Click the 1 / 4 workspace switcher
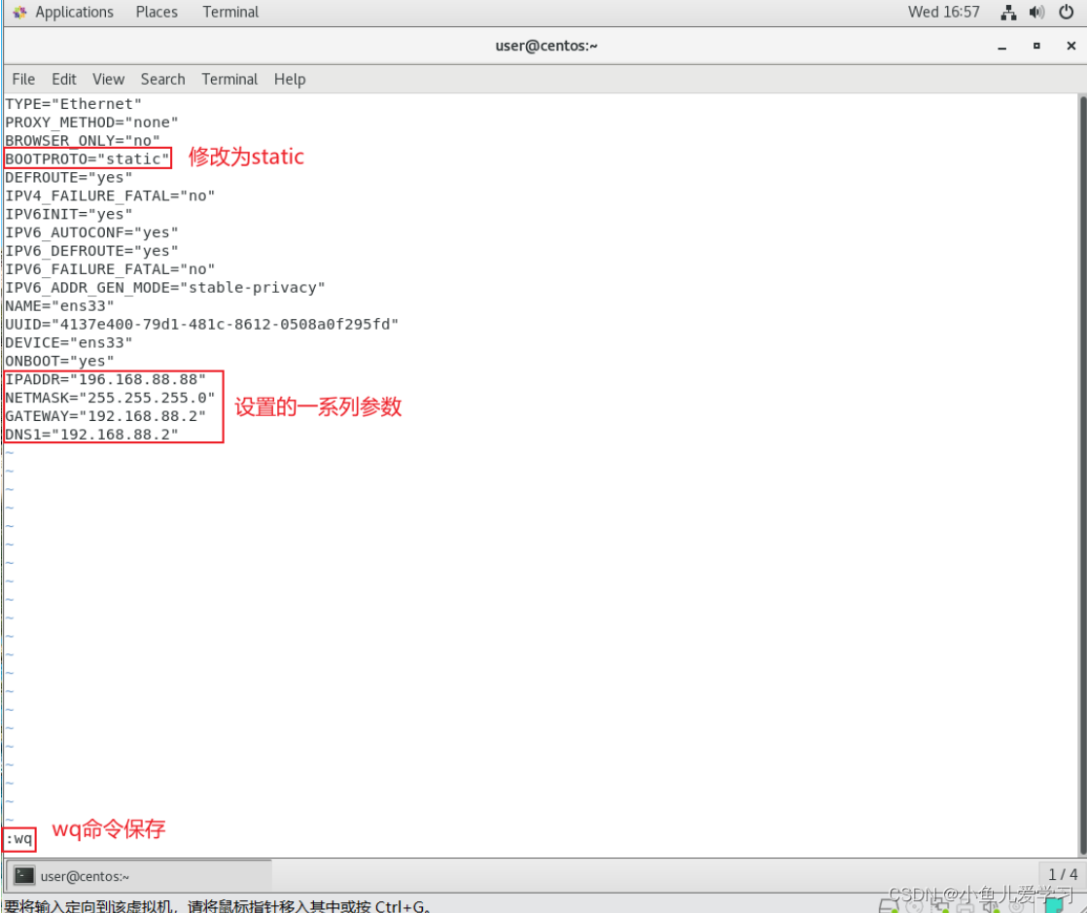This screenshot has width=1087, height=913. coord(1062,875)
